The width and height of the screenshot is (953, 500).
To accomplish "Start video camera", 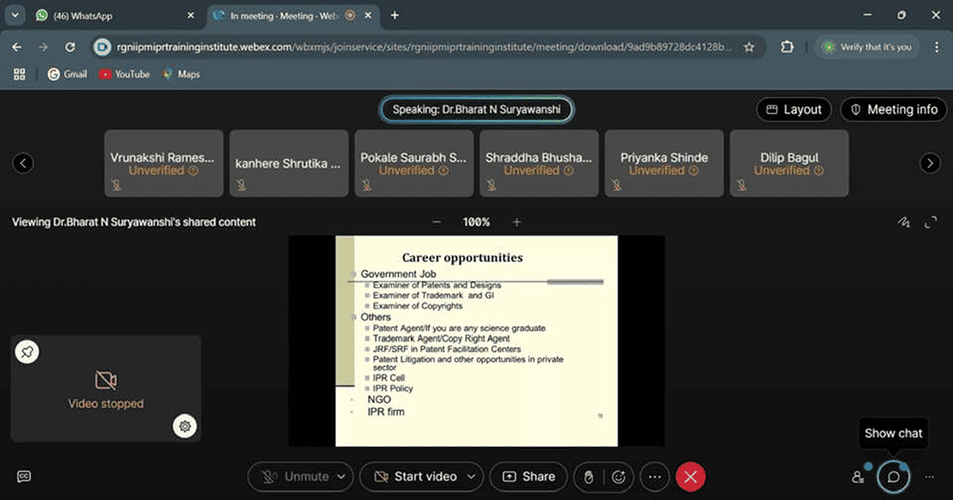I will (x=414, y=477).
